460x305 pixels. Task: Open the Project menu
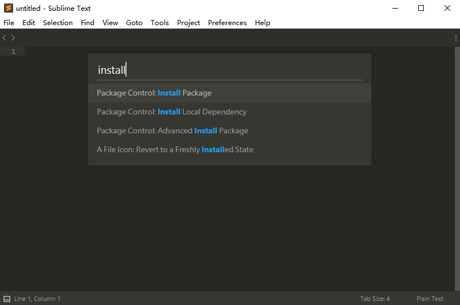pos(188,23)
